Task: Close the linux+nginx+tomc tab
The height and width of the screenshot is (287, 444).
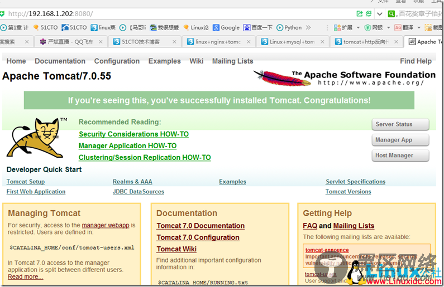Action: (249, 42)
